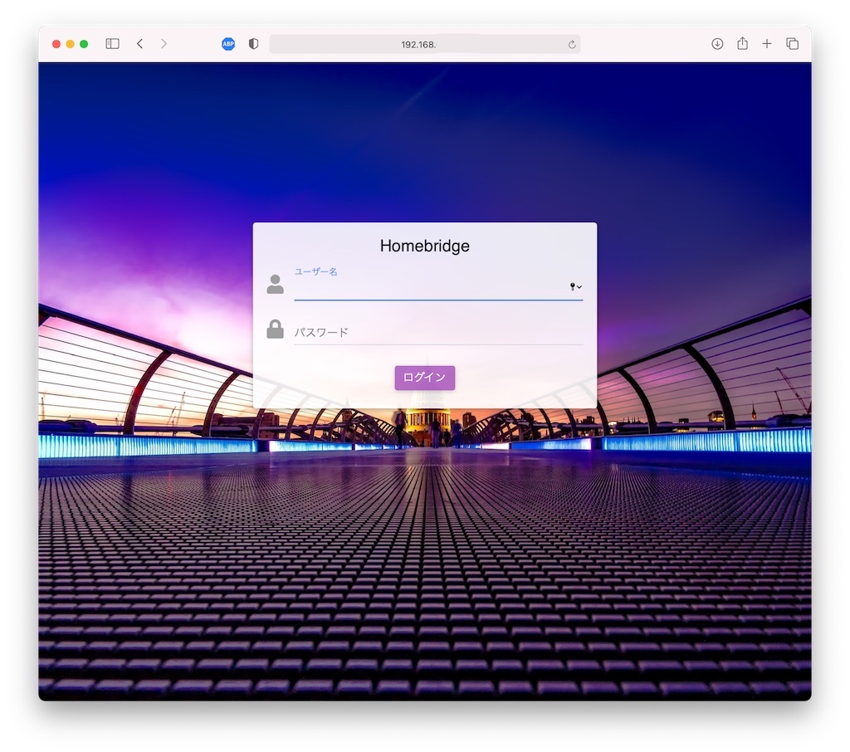Close the Safari window
Screen dimensions: 850x752
pyautogui.click(x=56, y=44)
